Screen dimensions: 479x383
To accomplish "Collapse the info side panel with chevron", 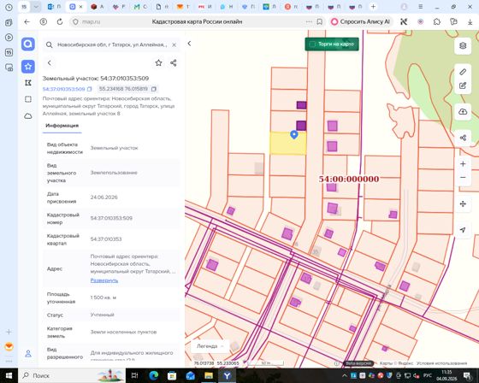I will coord(189,44).
